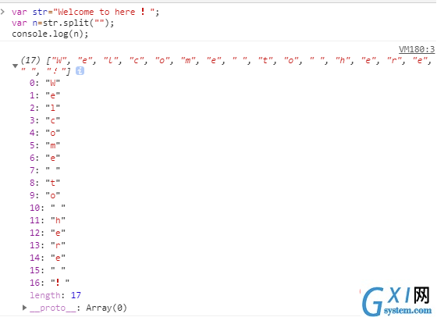Select array entry 5: "m"
Screen dimensions: 437x317
tap(45, 145)
